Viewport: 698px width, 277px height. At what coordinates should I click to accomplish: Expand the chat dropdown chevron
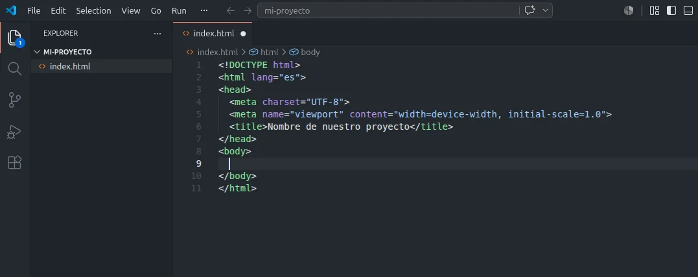[545, 10]
